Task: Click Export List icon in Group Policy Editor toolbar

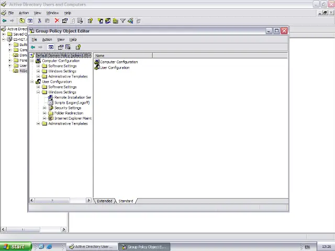Action: pos(68,47)
